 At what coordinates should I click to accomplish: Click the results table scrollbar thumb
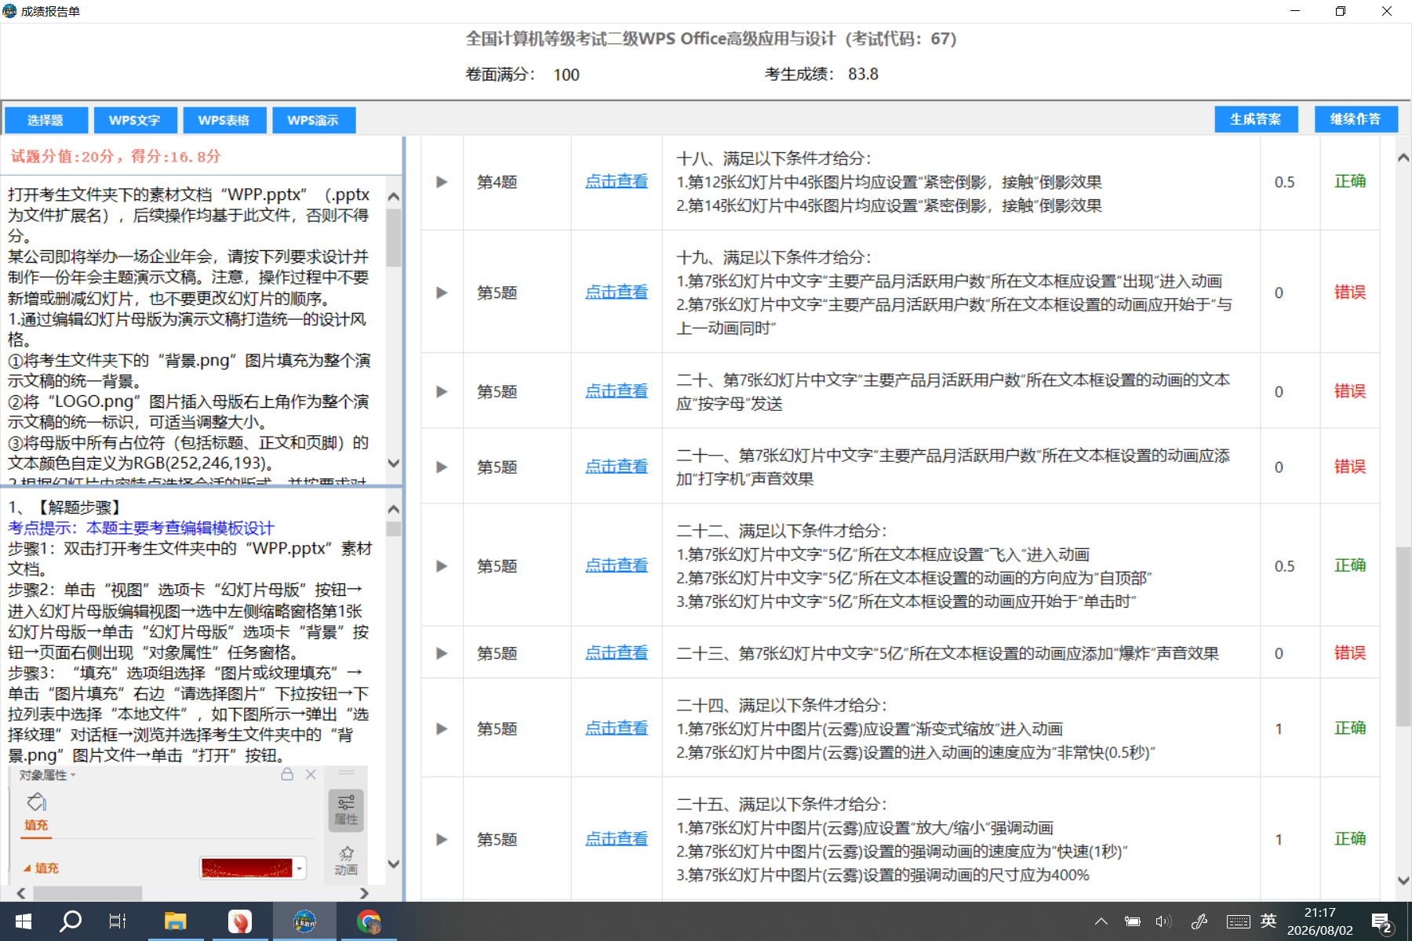tap(1403, 637)
